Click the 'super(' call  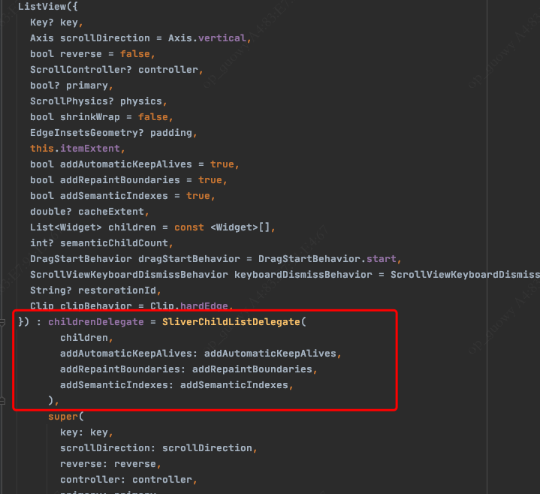(x=66, y=417)
